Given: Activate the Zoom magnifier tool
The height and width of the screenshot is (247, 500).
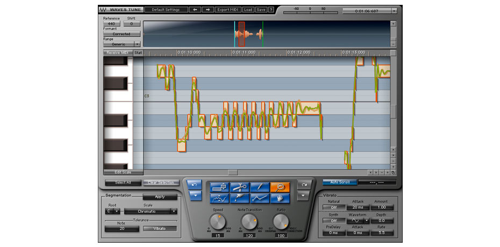Looking at the screenshot, I should [280, 187].
